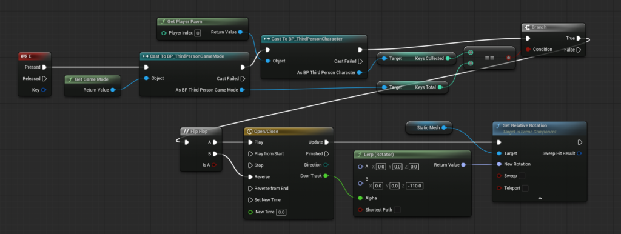
Task: Click Get Game Mode Return Value pin
Action: [113, 90]
